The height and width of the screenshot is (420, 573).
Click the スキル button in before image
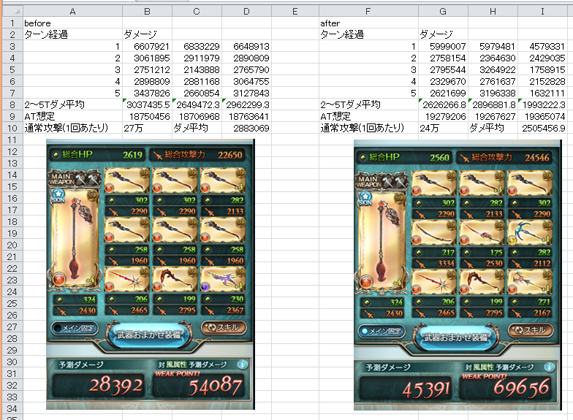(224, 327)
